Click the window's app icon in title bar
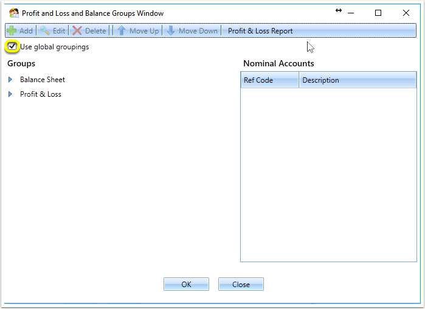 [x=13, y=13]
